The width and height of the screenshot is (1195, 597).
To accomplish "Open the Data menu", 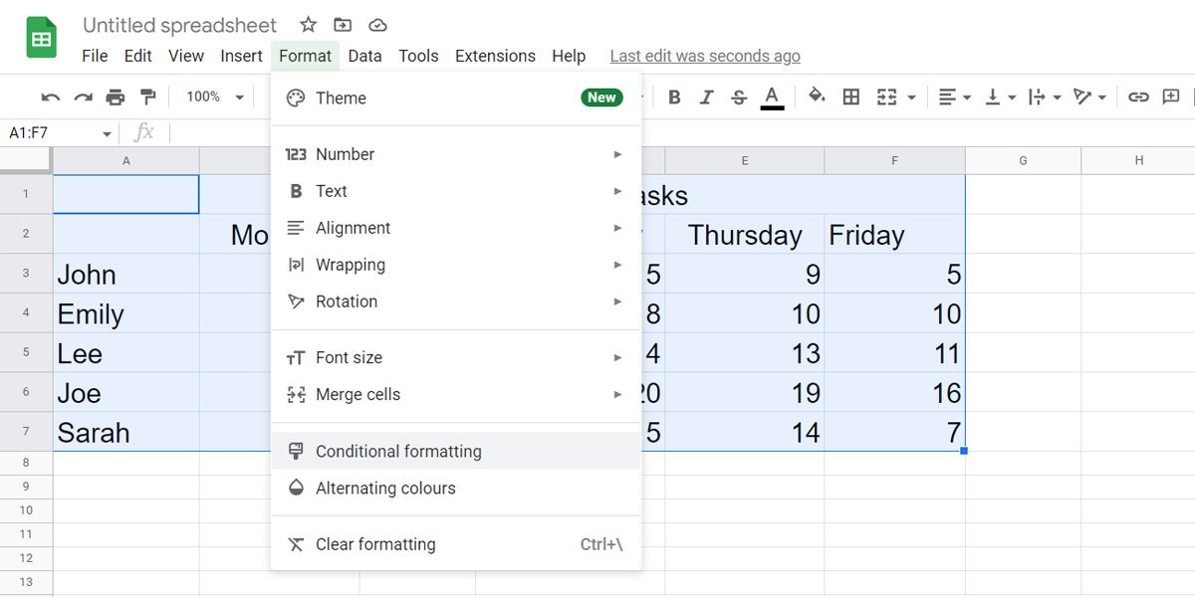I will coord(364,56).
